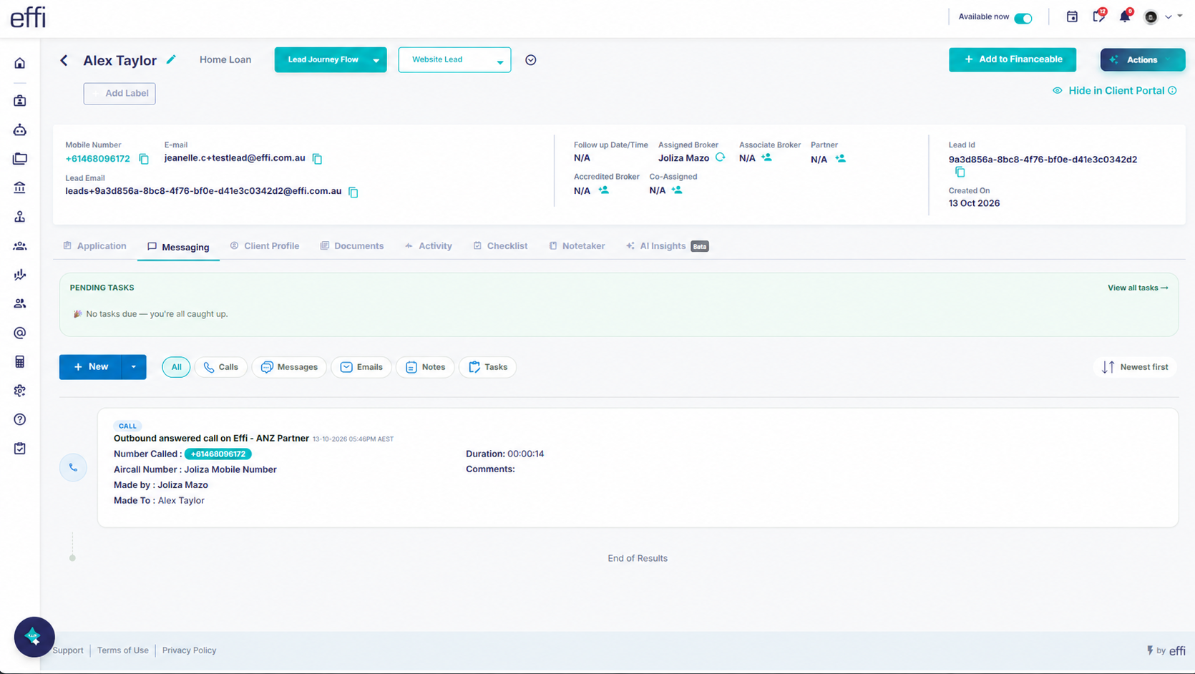Click the View all tasks link
1195x674 pixels.
(x=1138, y=288)
